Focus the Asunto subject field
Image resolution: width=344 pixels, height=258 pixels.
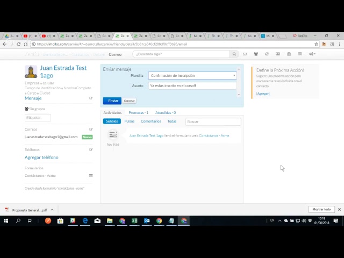pyautogui.click(x=192, y=85)
